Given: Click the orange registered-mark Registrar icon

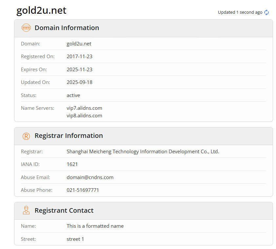Looking at the screenshot, I should 26,136.
